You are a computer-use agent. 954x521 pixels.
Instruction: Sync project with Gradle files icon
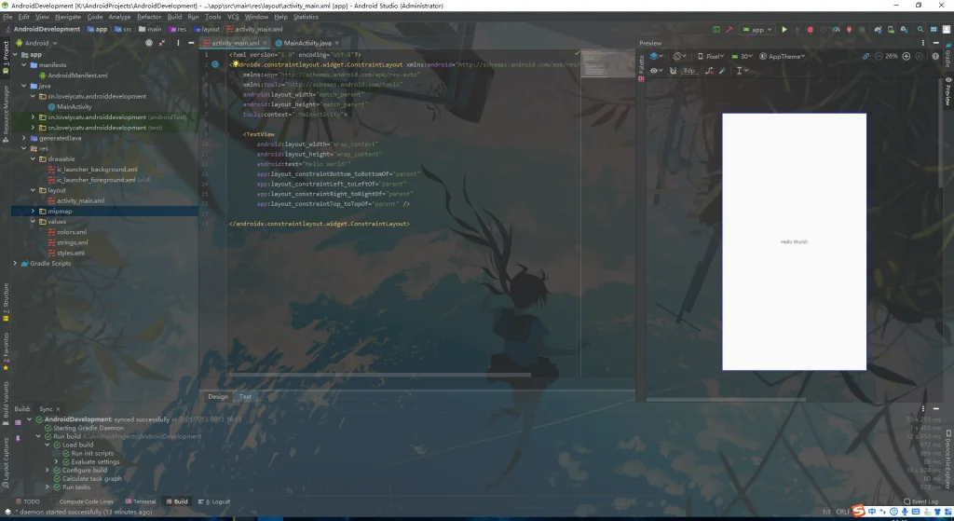coord(878,29)
